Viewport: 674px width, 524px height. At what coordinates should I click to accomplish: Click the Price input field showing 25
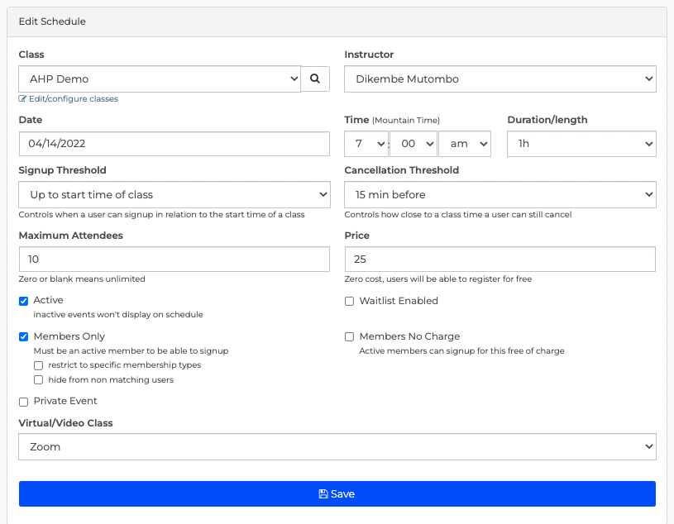coord(500,259)
